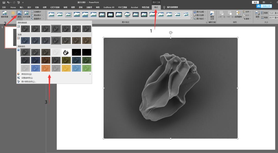Expand the picture styles gallery more arrow
This screenshot has height=153, width=278.
pos(191,19)
